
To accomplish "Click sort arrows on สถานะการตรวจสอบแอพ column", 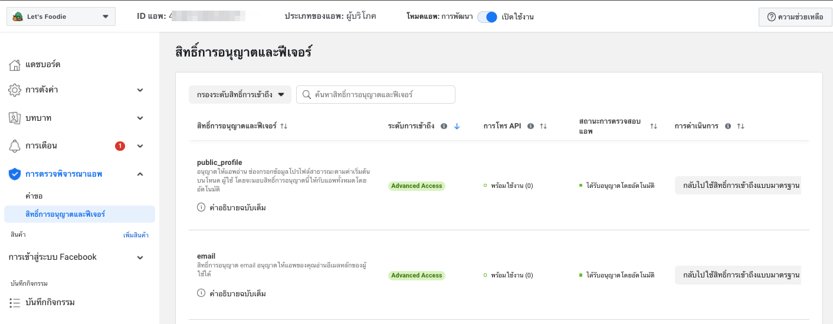I will (654, 126).
